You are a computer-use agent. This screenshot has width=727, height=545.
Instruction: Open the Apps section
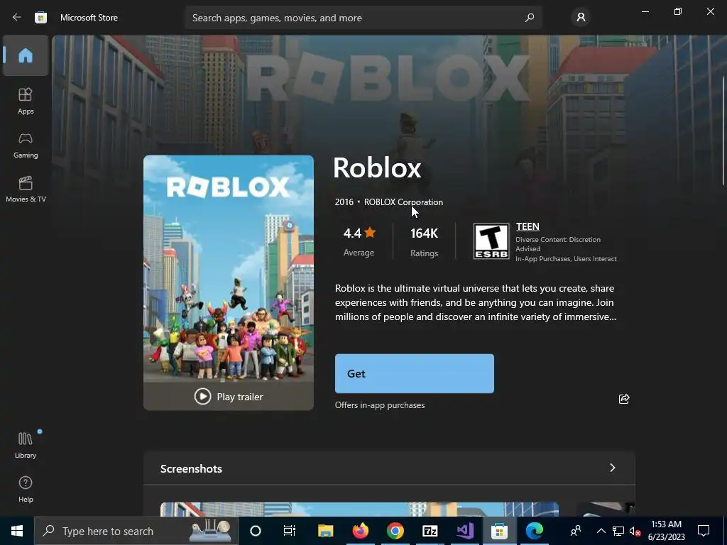(x=26, y=101)
